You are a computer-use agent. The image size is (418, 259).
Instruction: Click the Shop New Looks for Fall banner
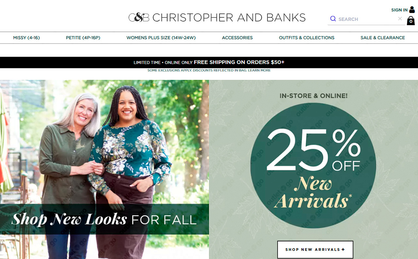104,219
